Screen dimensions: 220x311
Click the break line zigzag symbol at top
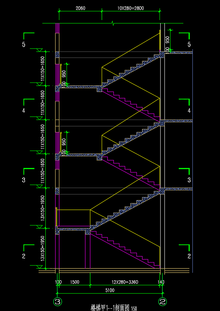point(113,23)
